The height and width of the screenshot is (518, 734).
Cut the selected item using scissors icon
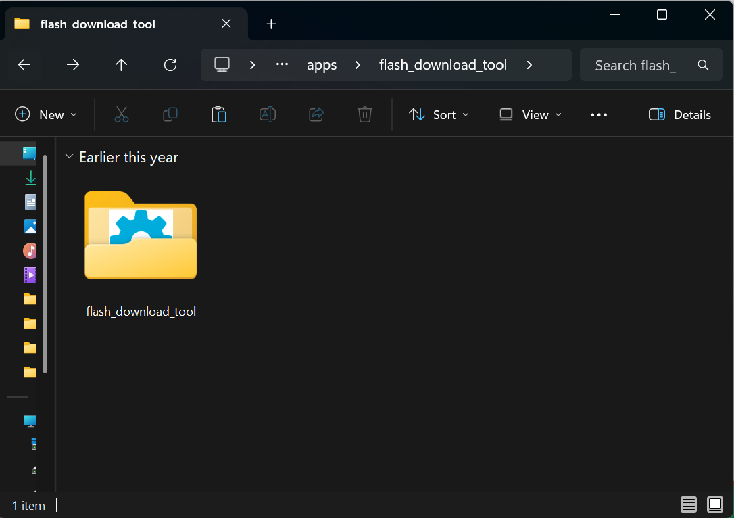pyautogui.click(x=121, y=114)
